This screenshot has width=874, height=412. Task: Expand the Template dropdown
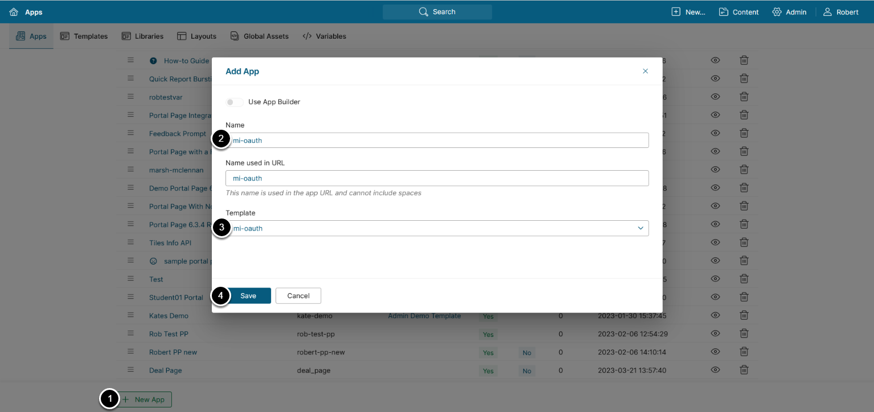click(x=641, y=228)
